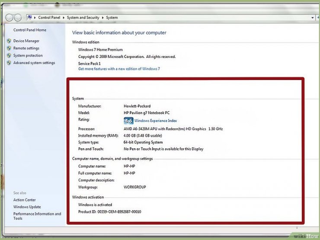This screenshot has width=320, height=240.
Task: Expand the arrow after Control Panel breadcrumb
Action: coord(64,18)
